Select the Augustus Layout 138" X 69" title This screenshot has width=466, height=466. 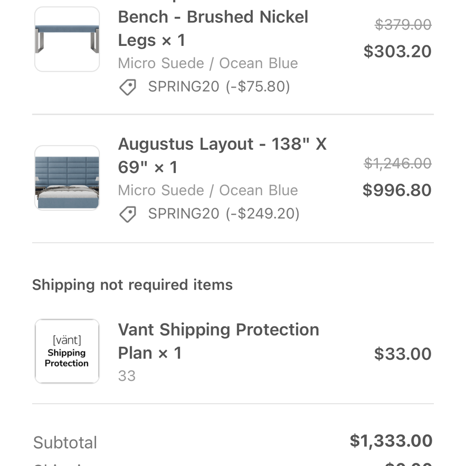222,156
